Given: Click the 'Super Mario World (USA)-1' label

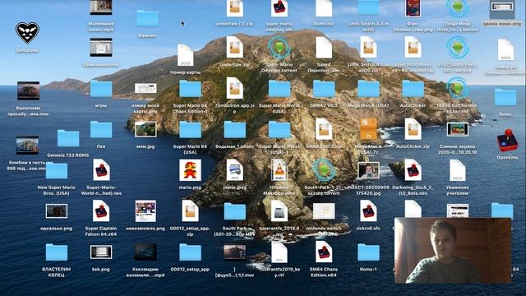Looking at the screenshot, I should 279,150.
